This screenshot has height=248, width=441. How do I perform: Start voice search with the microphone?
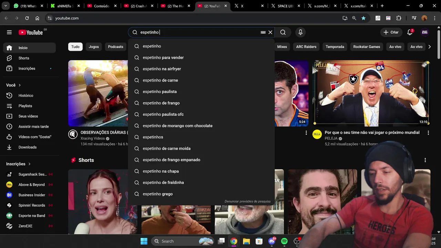pos(300,32)
